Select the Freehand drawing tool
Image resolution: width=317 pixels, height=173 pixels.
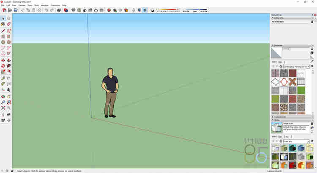coord(9,31)
